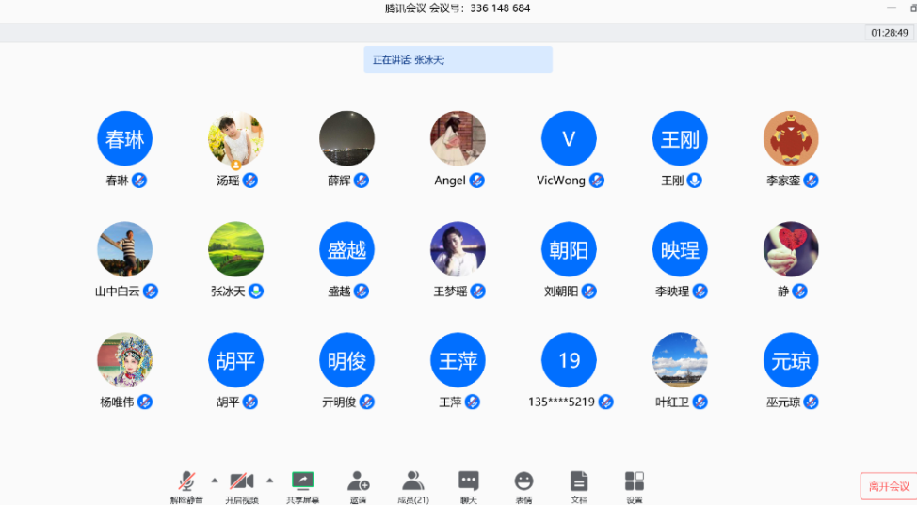Open audio options arrow beside the microphone
Image resolution: width=917 pixels, height=505 pixels.
[x=214, y=480]
